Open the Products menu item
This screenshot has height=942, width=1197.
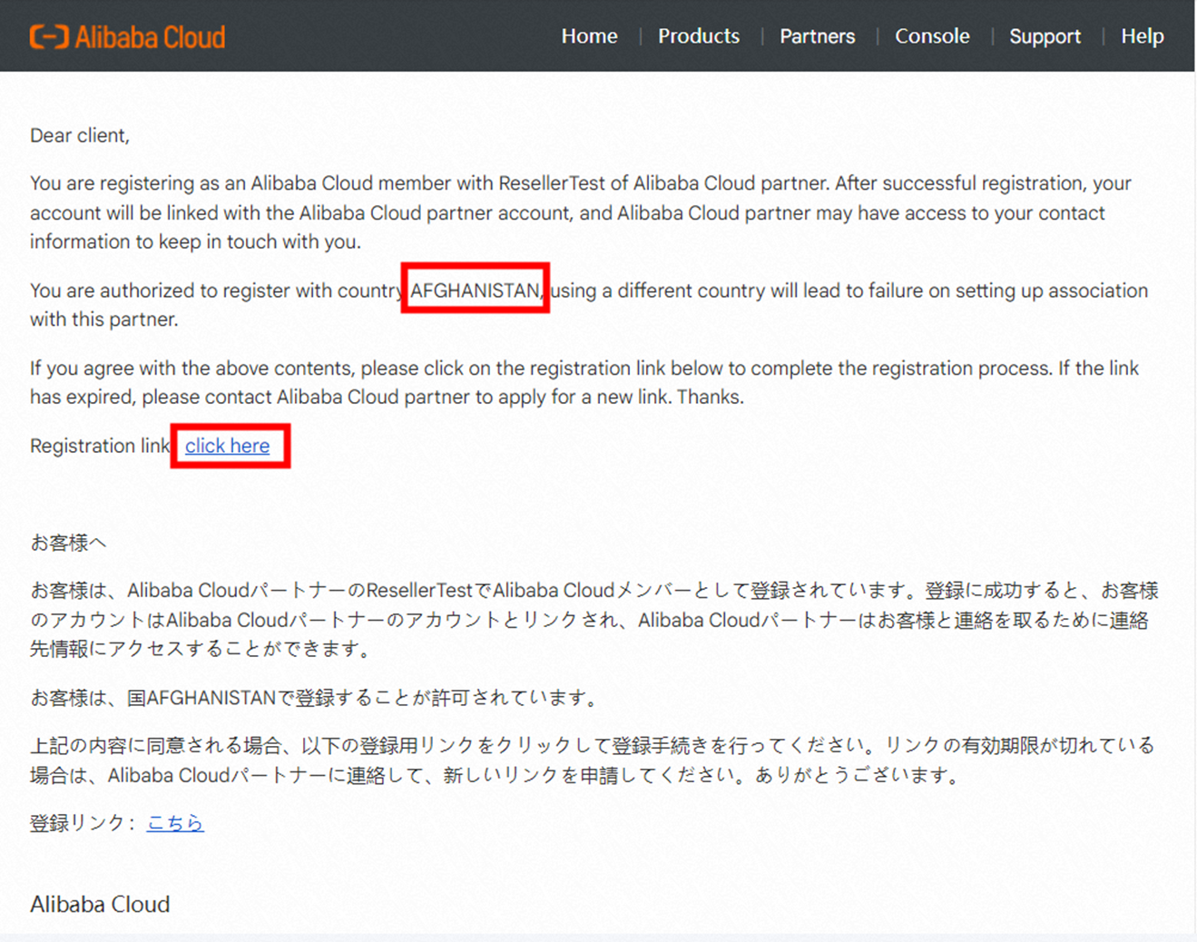(x=699, y=36)
